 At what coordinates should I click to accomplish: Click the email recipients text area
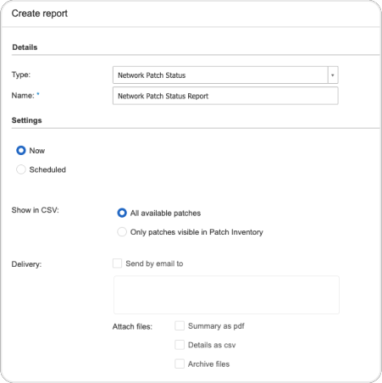click(x=226, y=295)
